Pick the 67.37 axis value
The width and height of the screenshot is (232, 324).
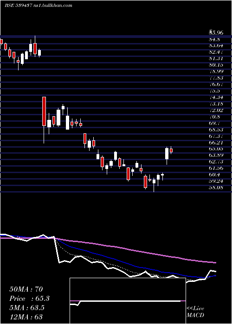(216, 136)
